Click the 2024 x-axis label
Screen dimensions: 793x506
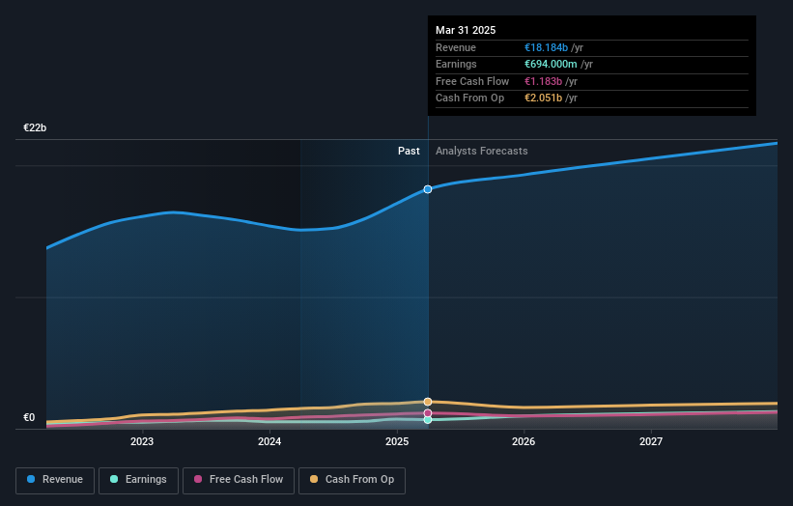point(269,441)
